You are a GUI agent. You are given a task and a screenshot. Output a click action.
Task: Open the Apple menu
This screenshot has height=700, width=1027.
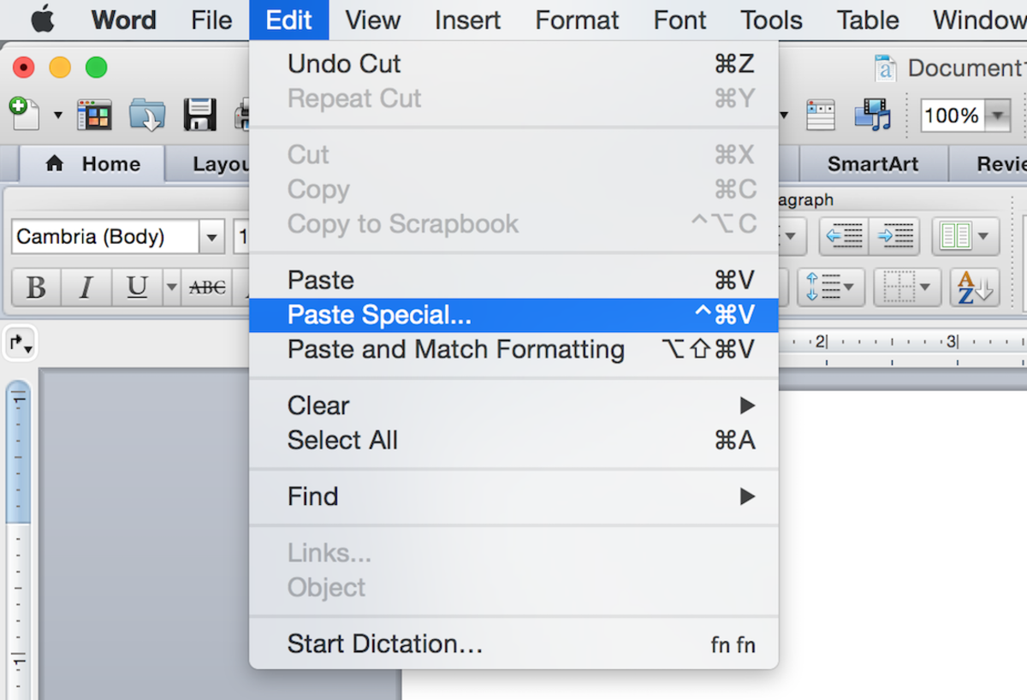(42, 20)
